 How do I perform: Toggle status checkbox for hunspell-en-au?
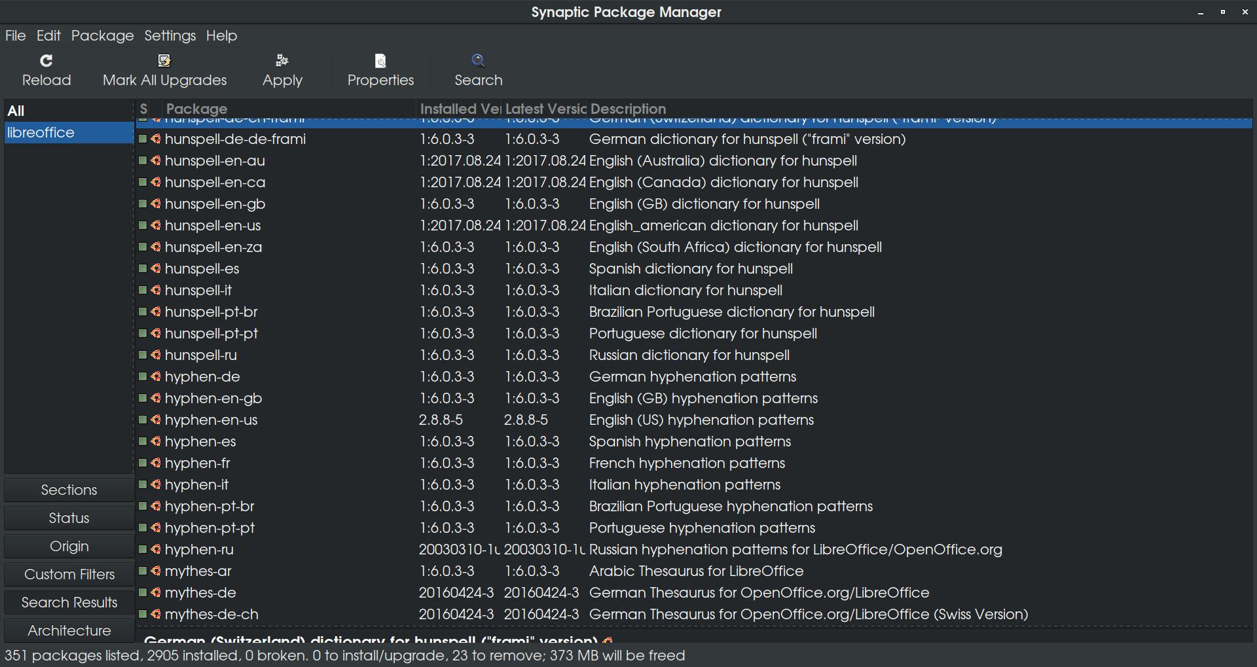(x=143, y=160)
